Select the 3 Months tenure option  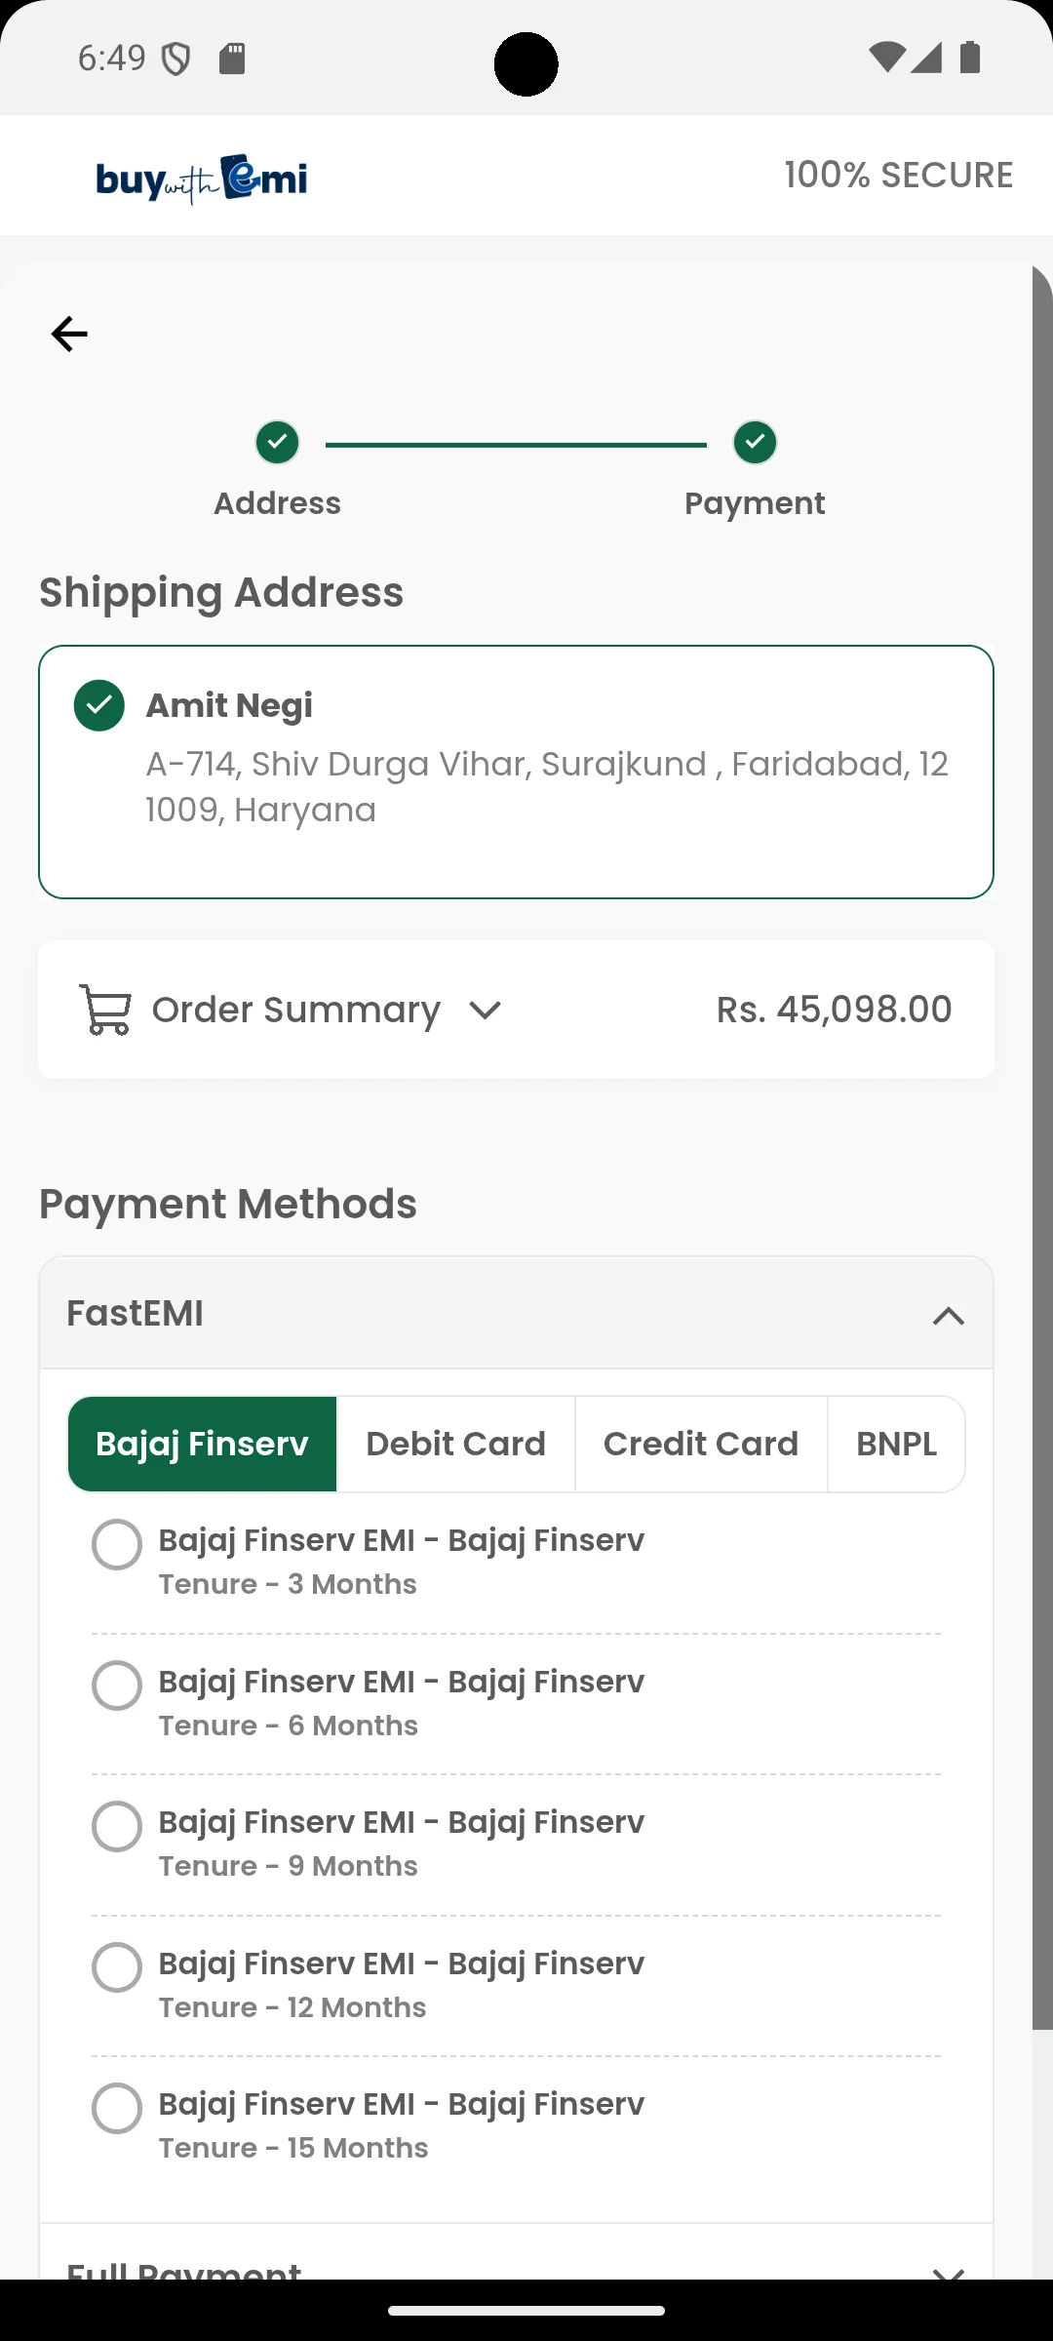point(117,1545)
